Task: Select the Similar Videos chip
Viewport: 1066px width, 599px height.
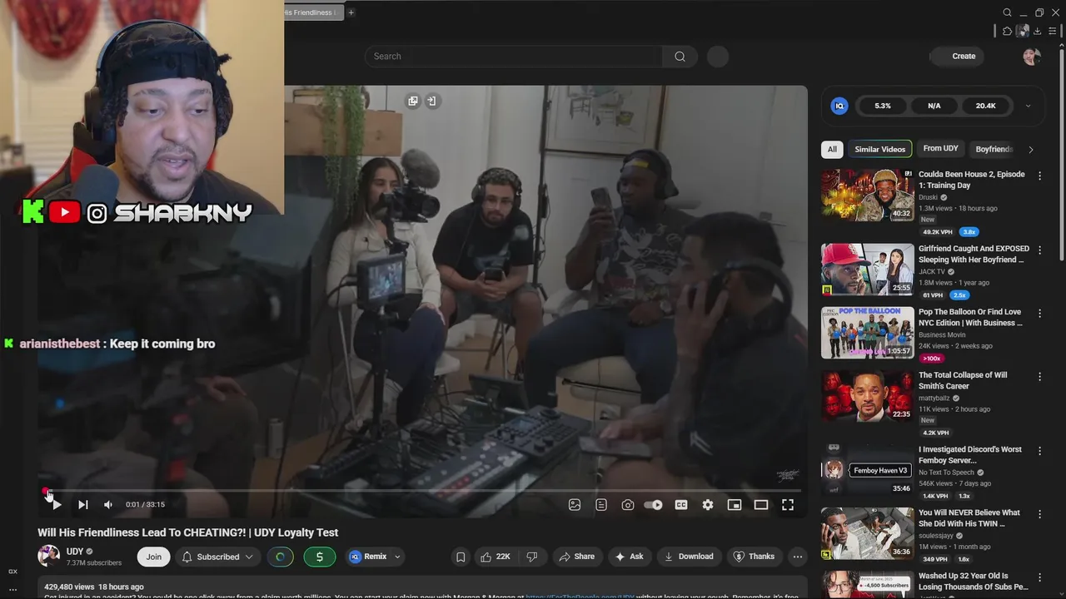Action: tap(880, 149)
